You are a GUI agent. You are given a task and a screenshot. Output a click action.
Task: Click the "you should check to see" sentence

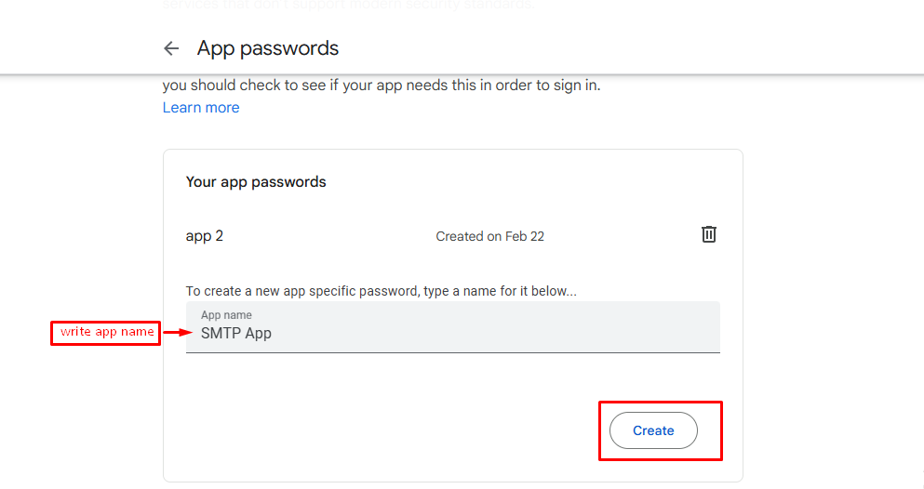(382, 86)
